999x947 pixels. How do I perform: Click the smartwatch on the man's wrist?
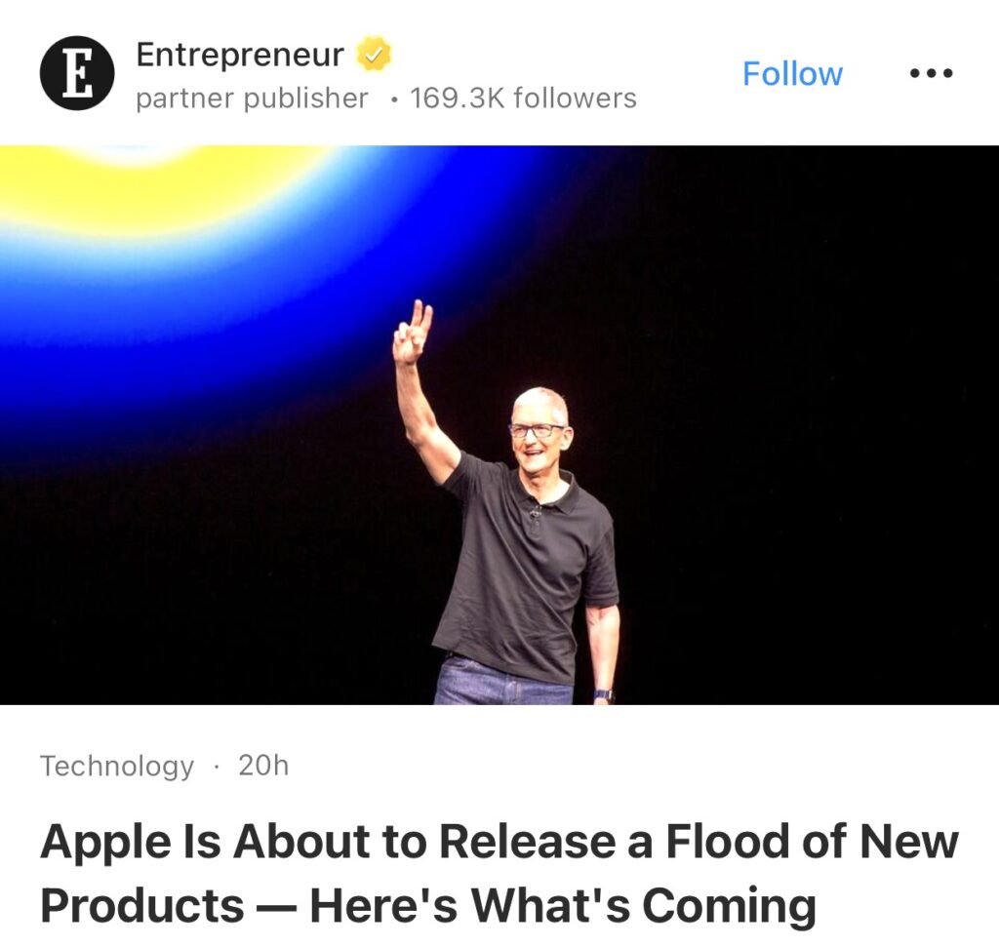[603, 694]
